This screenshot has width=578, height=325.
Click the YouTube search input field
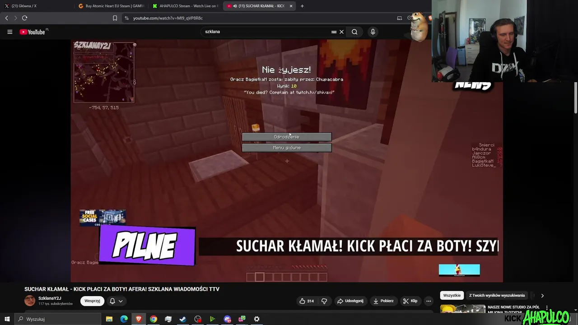point(266,32)
